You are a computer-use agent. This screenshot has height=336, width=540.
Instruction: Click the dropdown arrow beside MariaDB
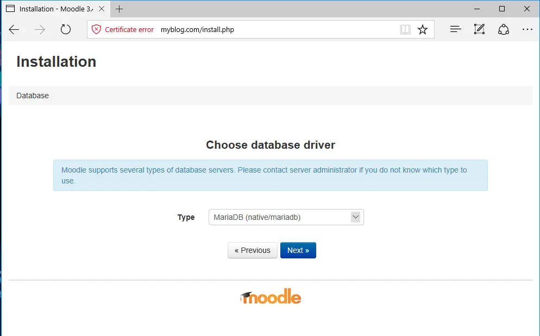[x=356, y=217]
